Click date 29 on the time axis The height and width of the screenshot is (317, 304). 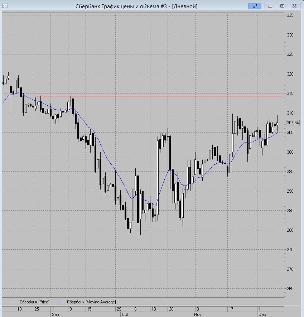pos(119,309)
